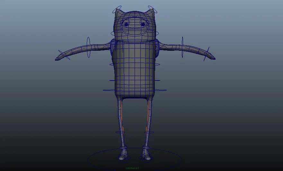Click the camera1 label
Image resolution: width=283 pixels, height=171 pixels.
coord(132,168)
